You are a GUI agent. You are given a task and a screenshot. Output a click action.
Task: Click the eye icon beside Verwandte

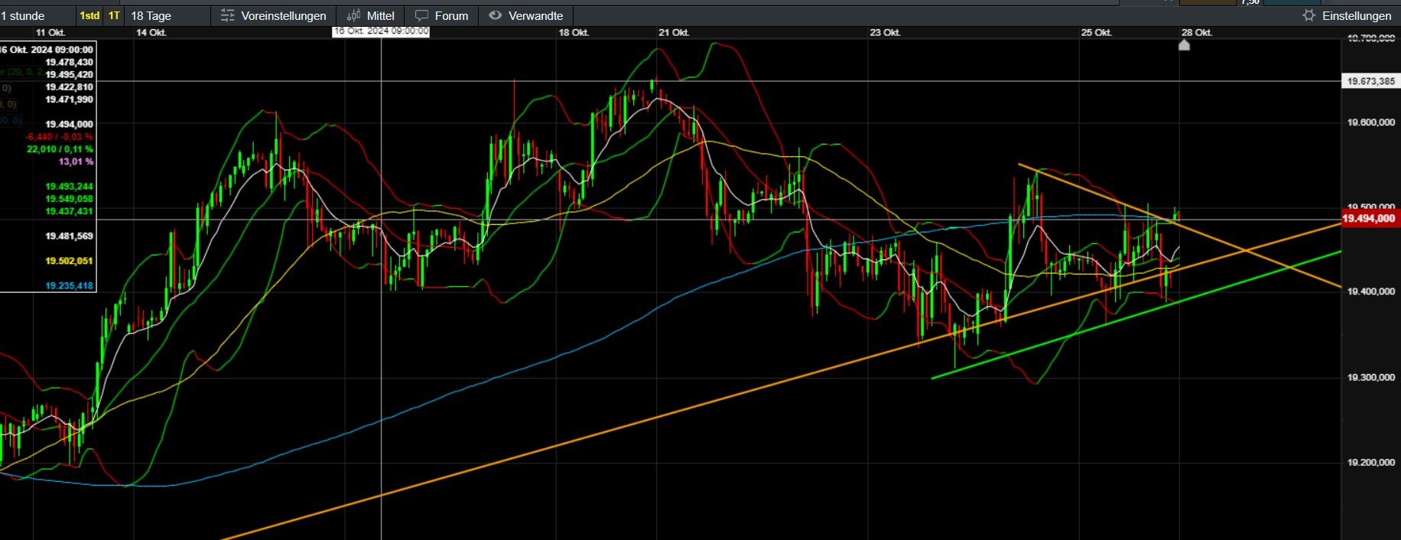pyautogui.click(x=496, y=15)
